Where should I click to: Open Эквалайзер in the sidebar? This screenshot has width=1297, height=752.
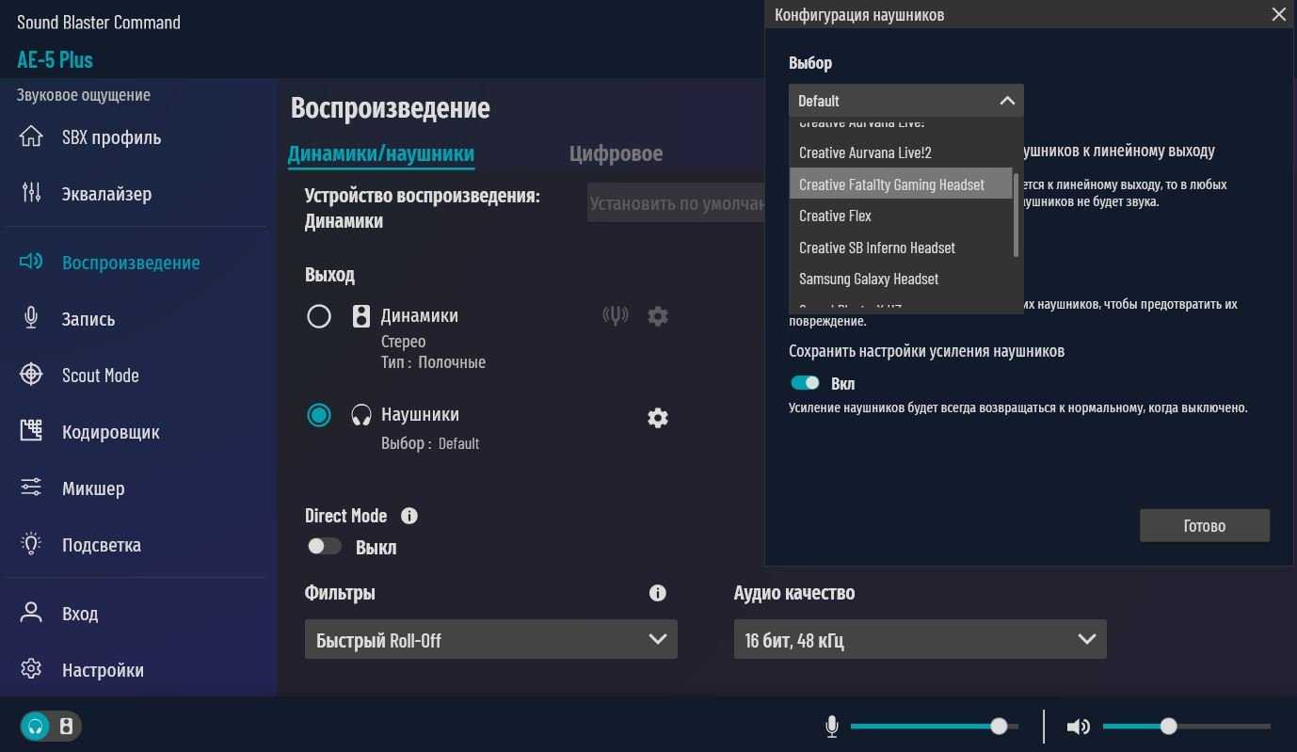coord(106,194)
